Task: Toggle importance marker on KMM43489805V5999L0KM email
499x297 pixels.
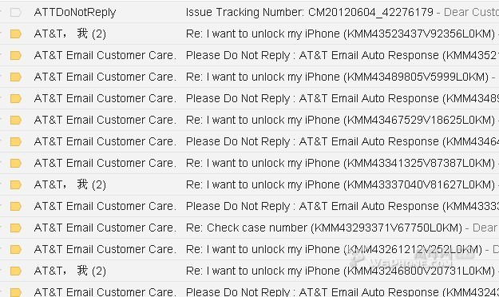Action: coord(16,77)
